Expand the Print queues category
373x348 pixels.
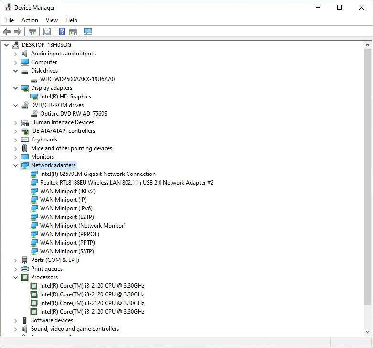tap(16, 269)
